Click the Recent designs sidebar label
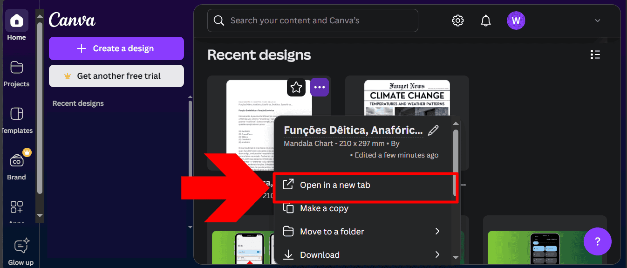Screen dimensions: 627x268 click(78, 103)
